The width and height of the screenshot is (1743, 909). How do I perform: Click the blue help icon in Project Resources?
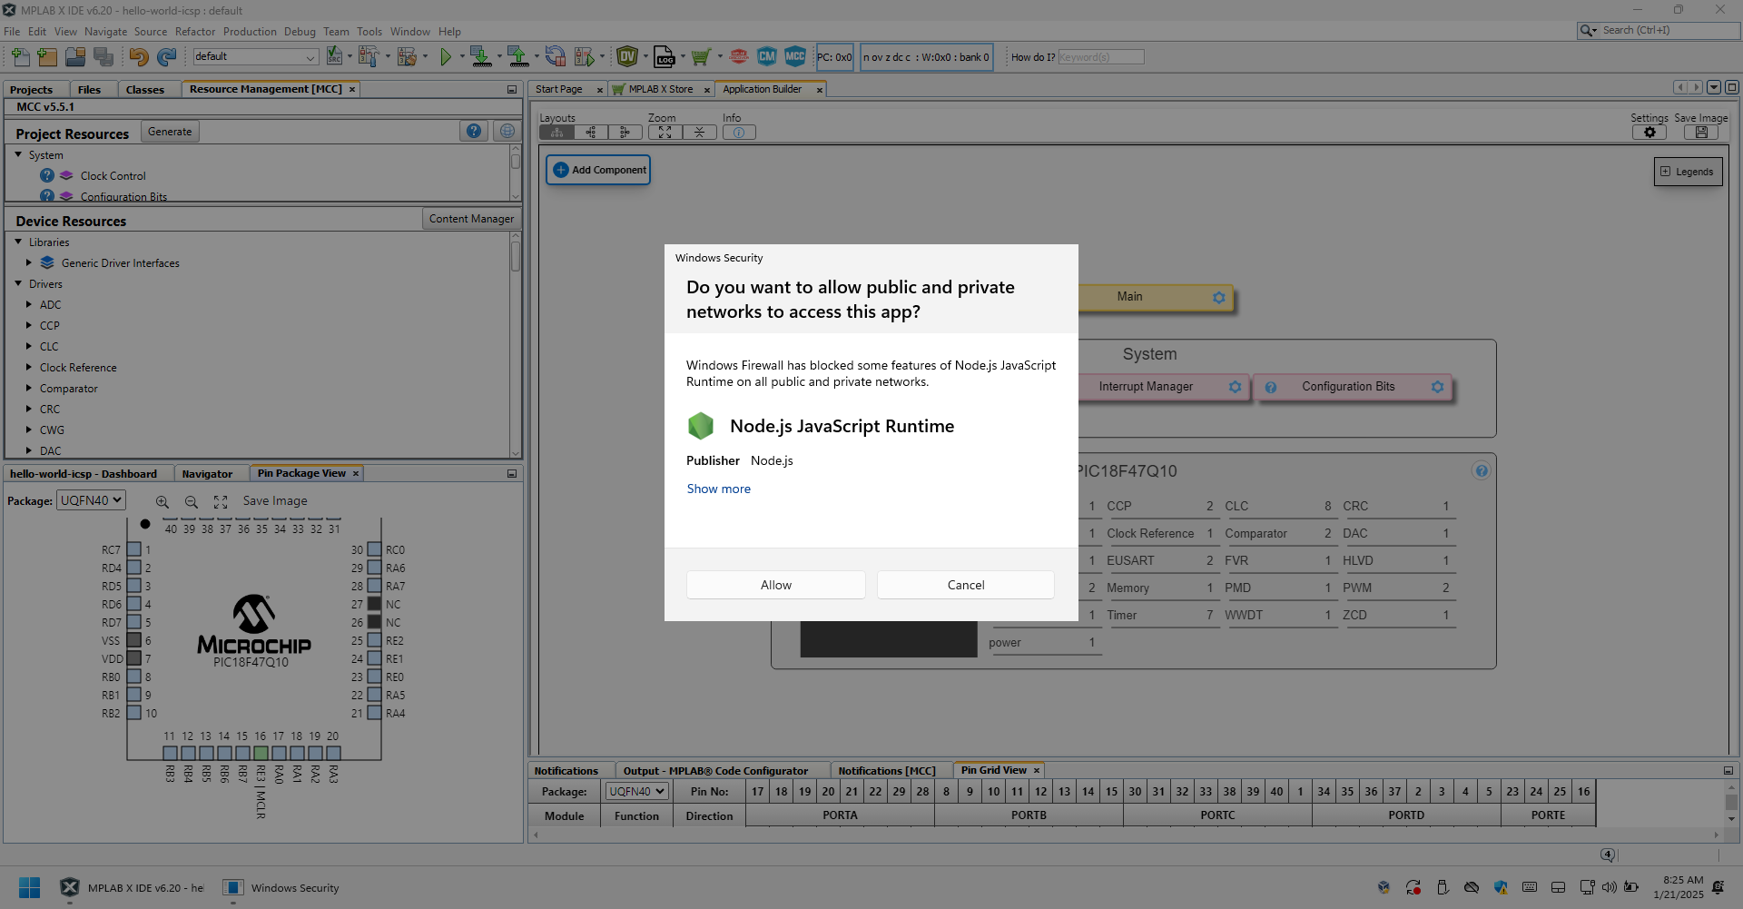click(474, 132)
